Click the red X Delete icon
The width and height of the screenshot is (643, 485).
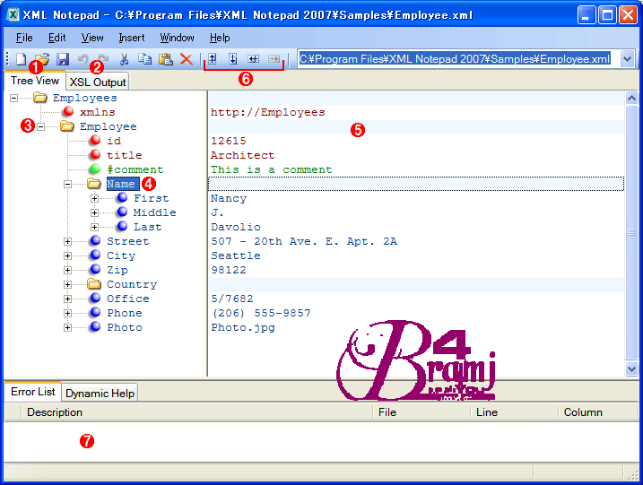tap(186, 59)
